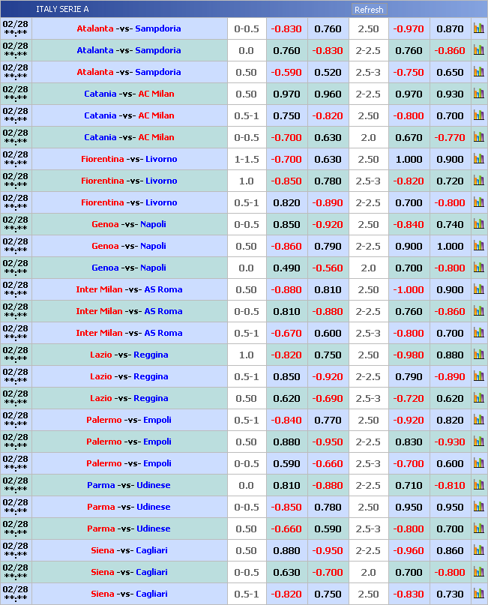
Task: Select odds 0.770 in Palermo-Empoli 0.5-1 row
Action: (x=328, y=420)
